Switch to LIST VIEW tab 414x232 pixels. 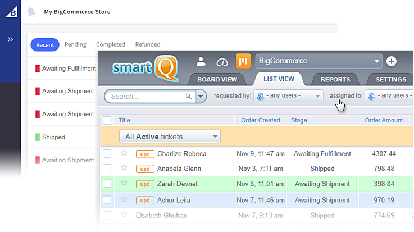point(279,79)
